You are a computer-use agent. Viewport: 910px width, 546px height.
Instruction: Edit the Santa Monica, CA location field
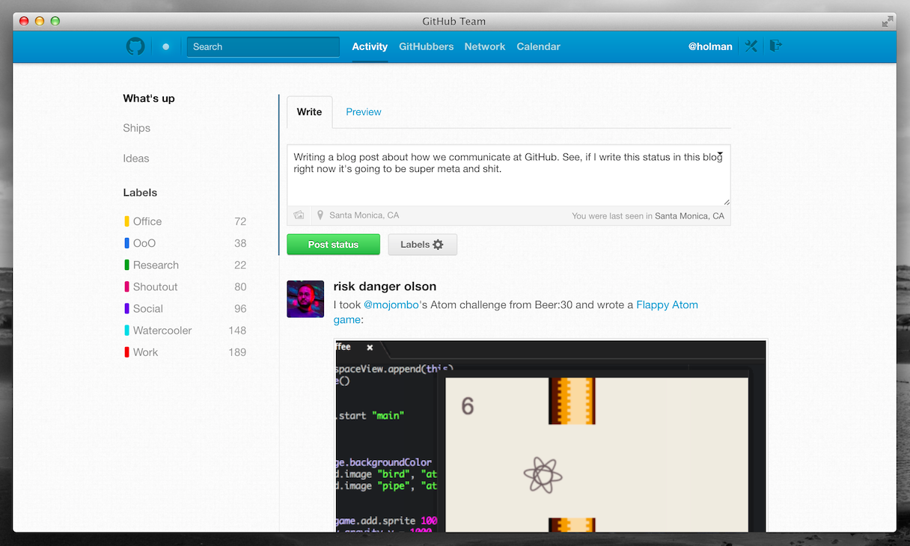coord(364,215)
